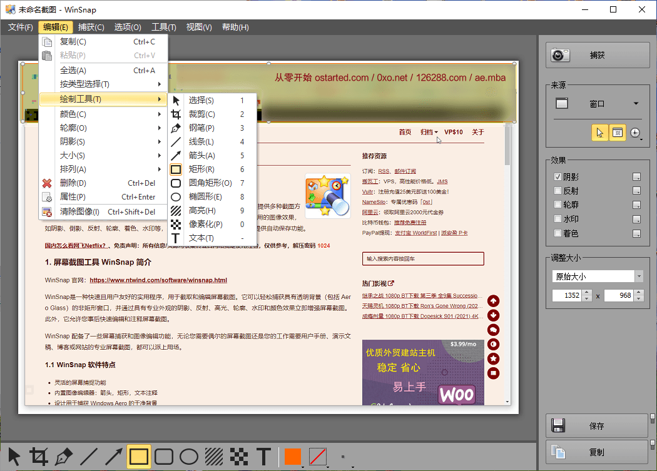Select the Pixelate tool in bottom toolbar
This screenshot has width=657, height=471.
coord(239,457)
